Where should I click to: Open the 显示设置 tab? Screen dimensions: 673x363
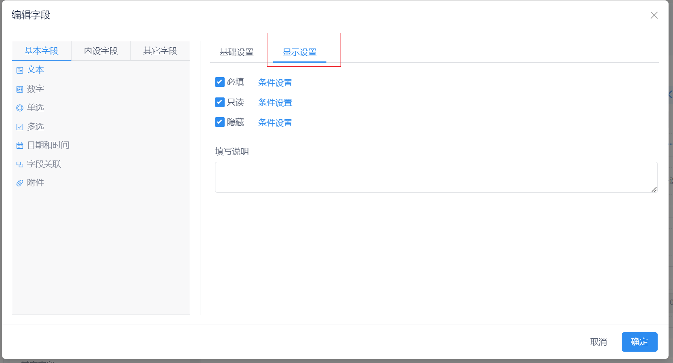tap(300, 52)
